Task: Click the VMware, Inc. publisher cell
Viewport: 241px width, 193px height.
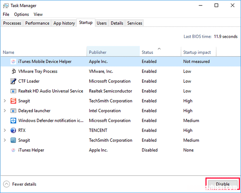Action: click(x=101, y=72)
